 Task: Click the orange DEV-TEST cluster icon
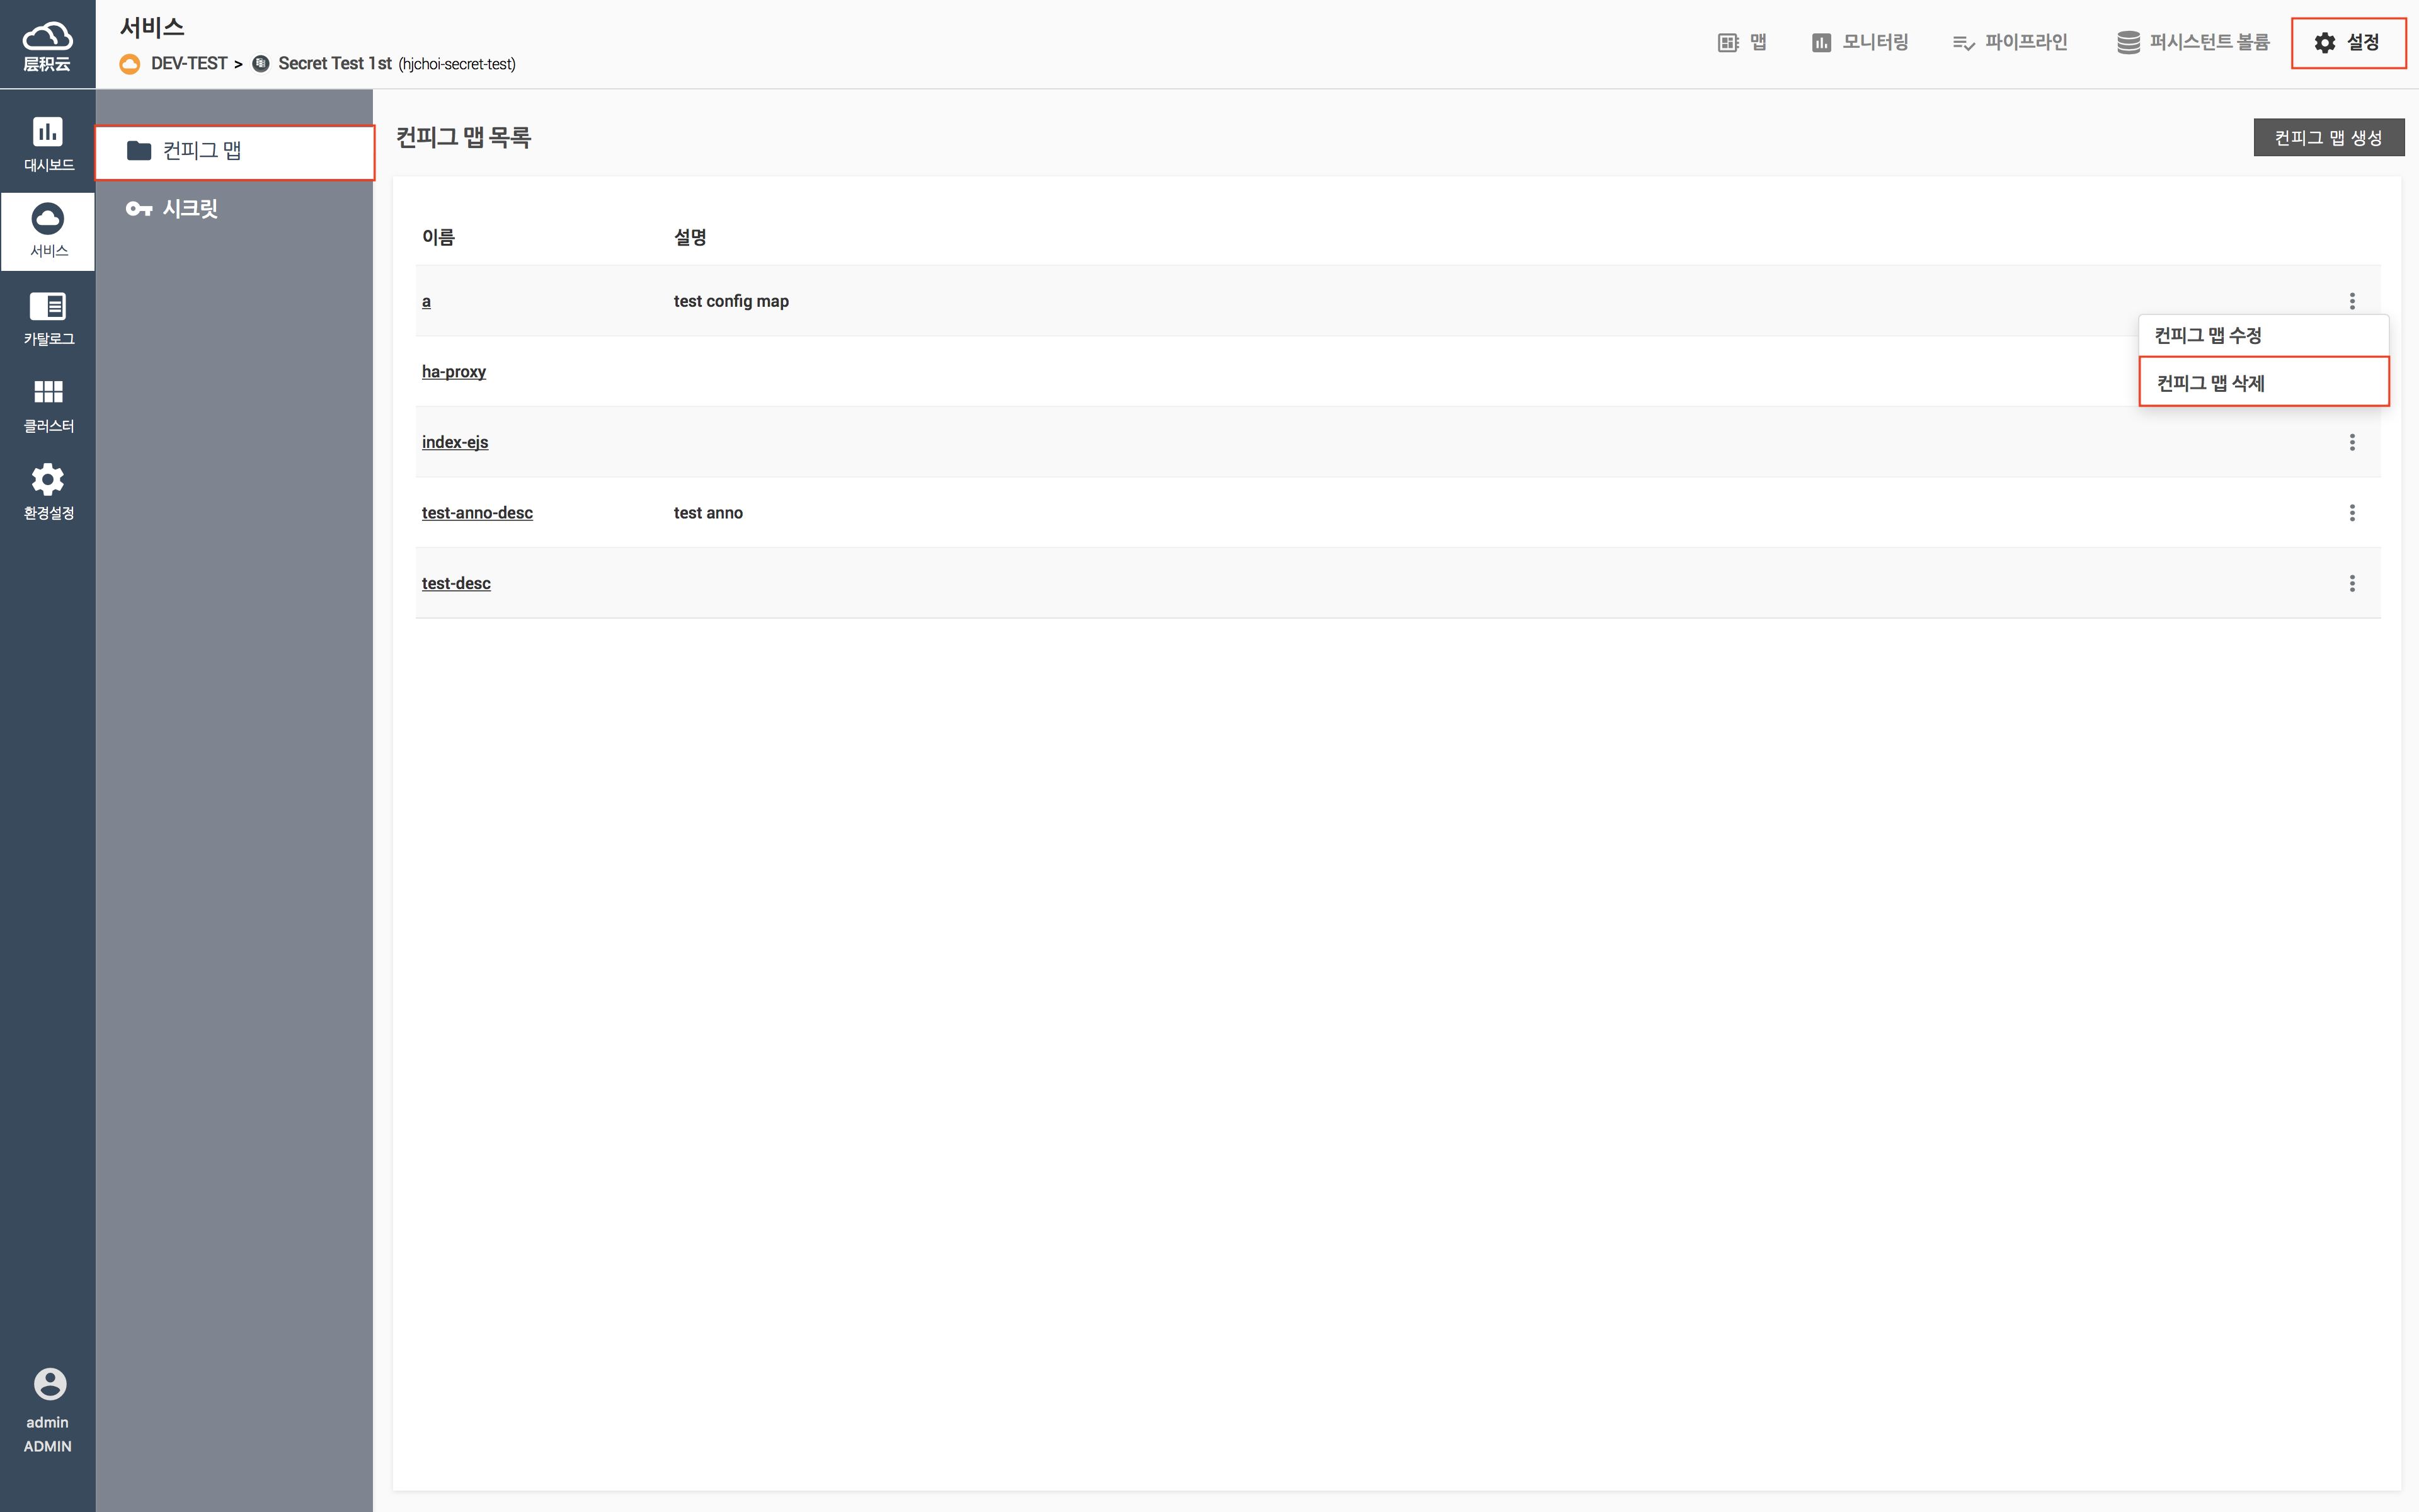point(130,64)
